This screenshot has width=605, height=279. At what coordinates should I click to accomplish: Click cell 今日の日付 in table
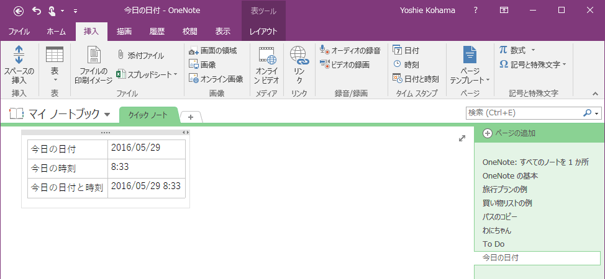(68, 149)
